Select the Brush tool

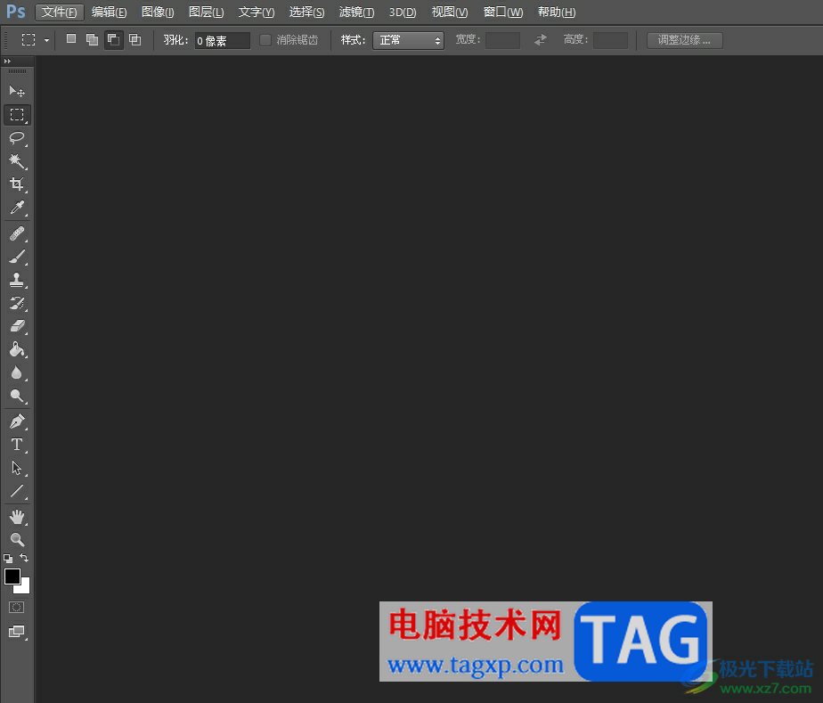pos(17,257)
